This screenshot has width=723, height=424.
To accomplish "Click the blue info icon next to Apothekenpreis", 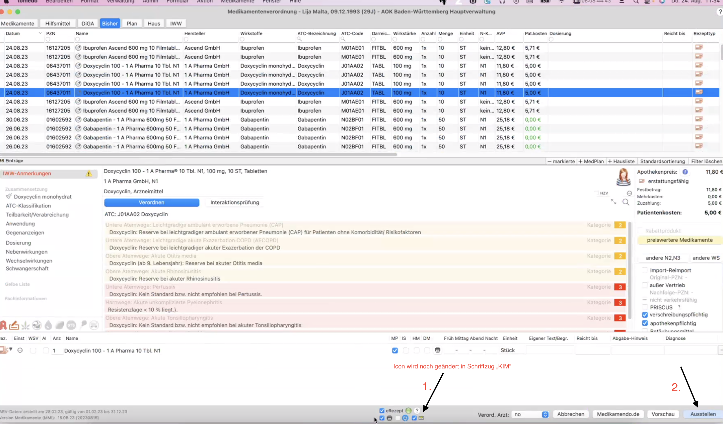I will (685, 172).
